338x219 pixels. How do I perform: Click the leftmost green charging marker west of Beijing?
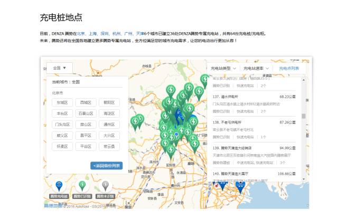tap(135, 123)
